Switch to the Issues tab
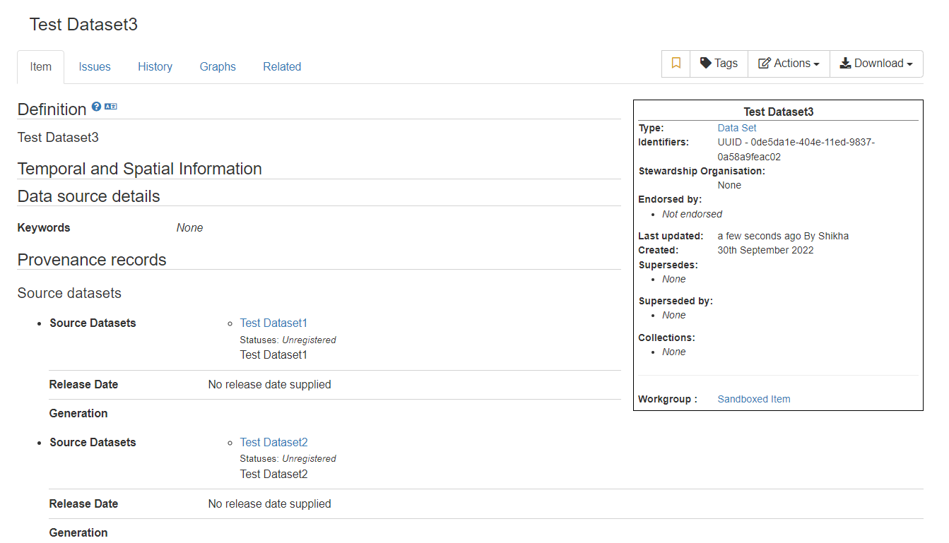The width and height of the screenshot is (949, 543). (x=95, y=67)
